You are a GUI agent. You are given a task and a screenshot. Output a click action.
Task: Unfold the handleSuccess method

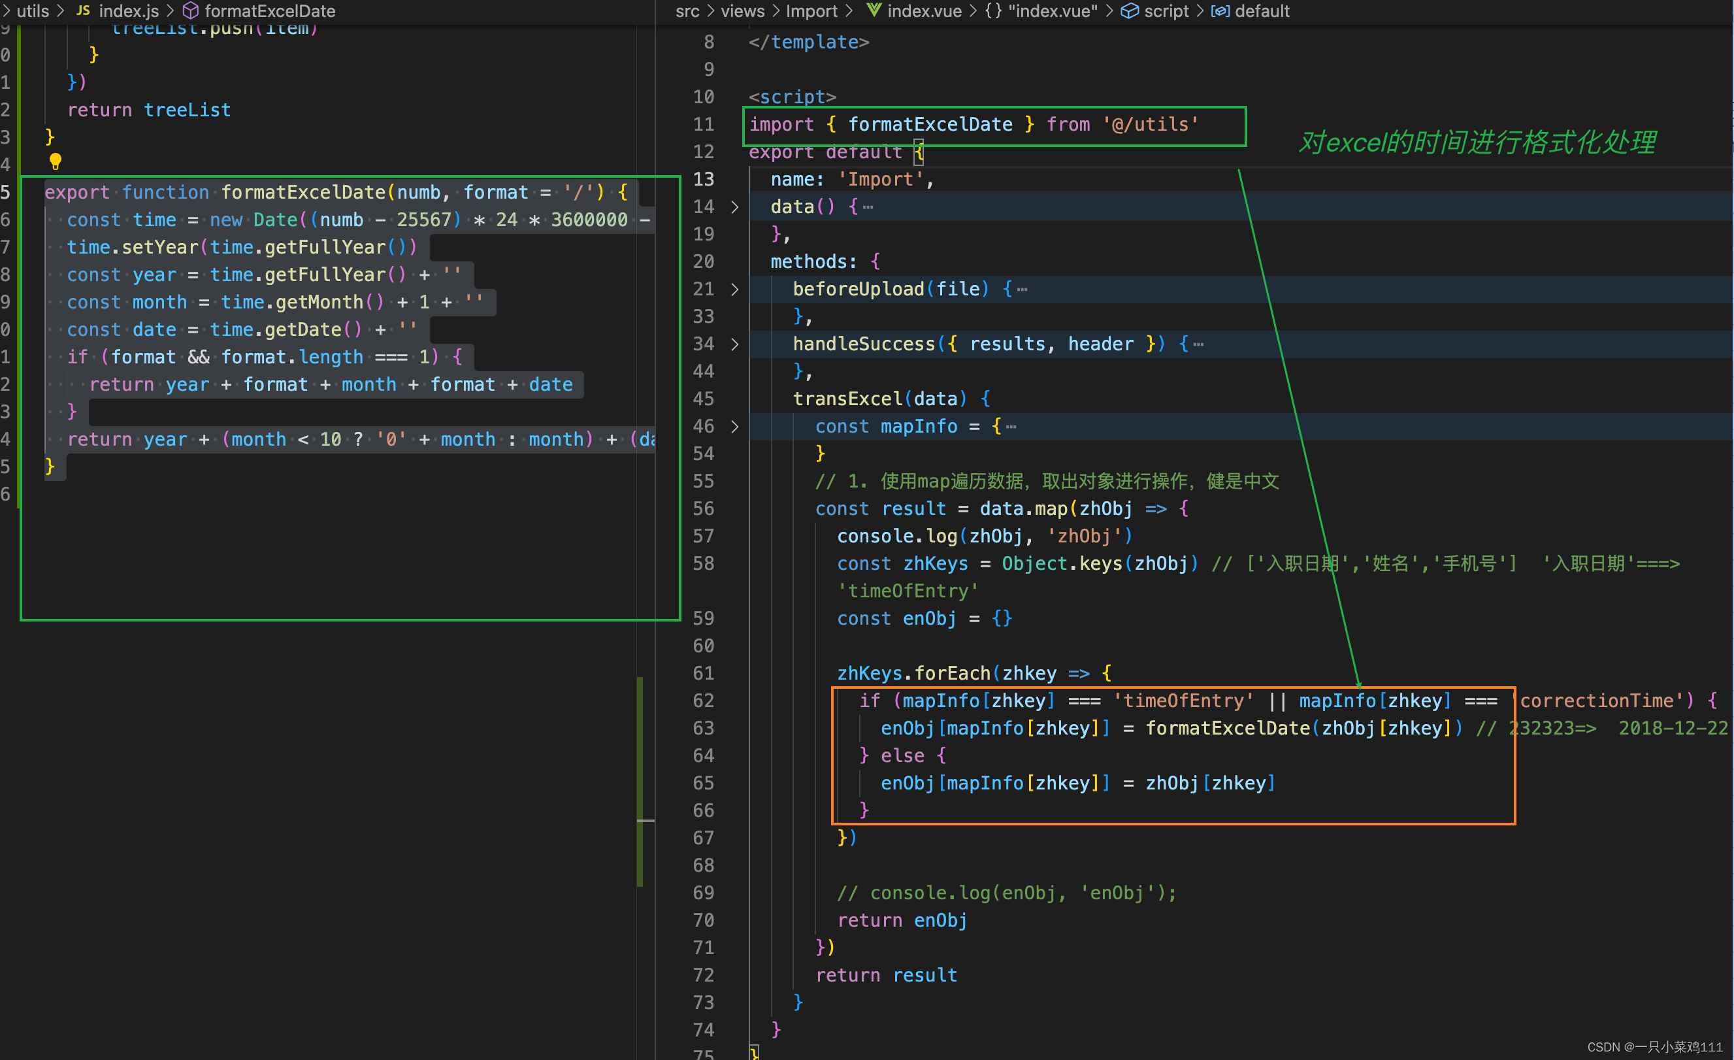(735, 344)
